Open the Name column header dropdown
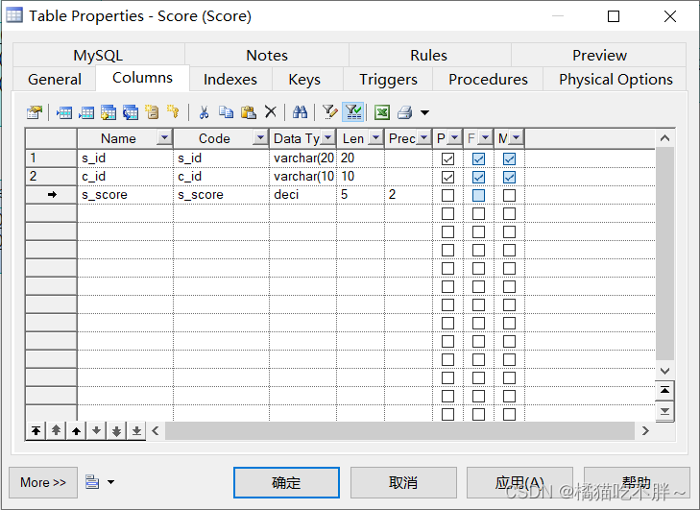This screenshot has width=700, height=510. tap(163, 139)
